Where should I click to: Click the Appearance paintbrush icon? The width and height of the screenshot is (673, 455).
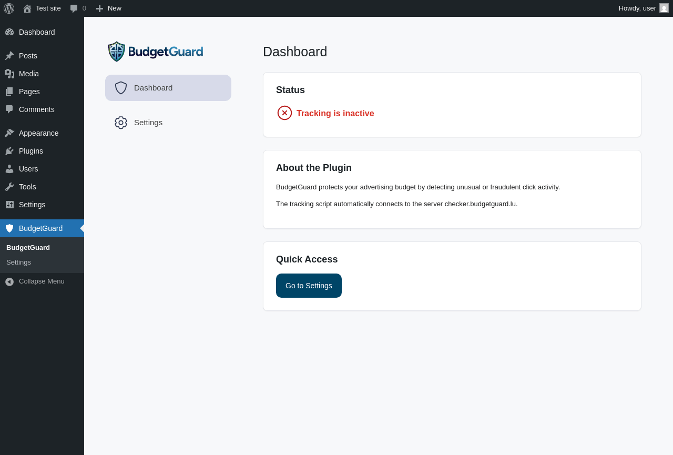tap(9, 133)
